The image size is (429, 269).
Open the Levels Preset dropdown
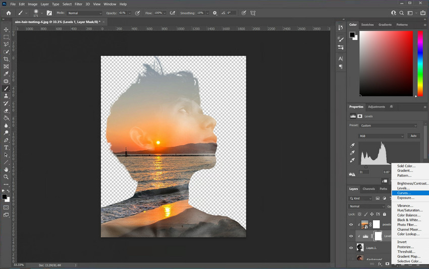coord(388,126)
